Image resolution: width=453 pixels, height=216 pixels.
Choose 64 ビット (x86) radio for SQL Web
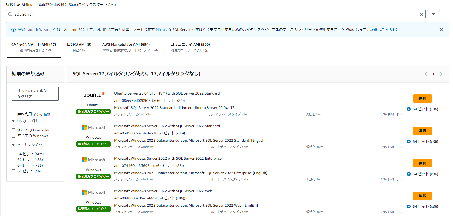[409, 206]
